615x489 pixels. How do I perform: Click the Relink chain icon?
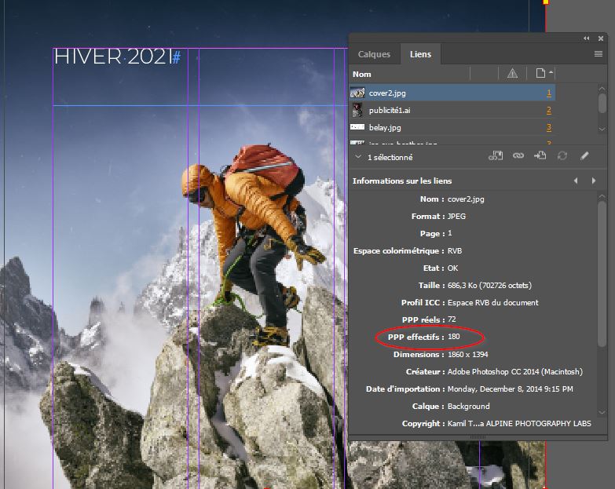(x=518, y=156)
